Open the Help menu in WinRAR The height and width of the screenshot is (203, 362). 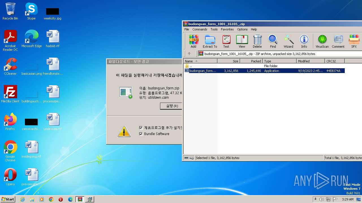254,29
